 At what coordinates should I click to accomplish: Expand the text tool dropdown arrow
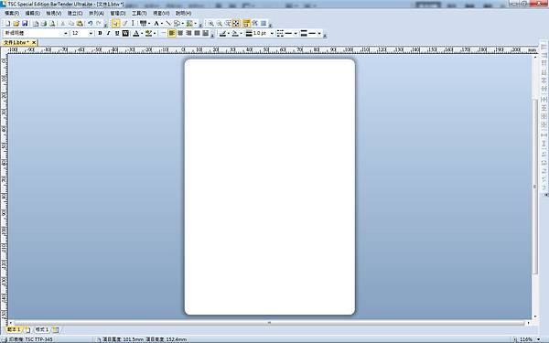tap(162, 24)
